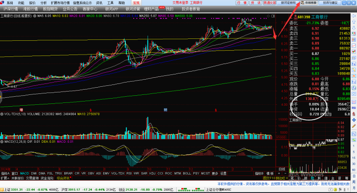This screenshot has height=193, width=357.
Task: Click the 增 marker below the chart
Action: tap(21, 110)
